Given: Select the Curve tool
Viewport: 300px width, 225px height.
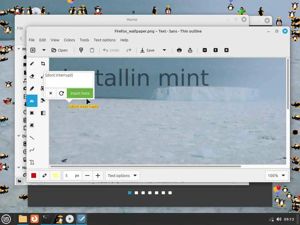Looking at the screenshot, I should (x=32, y=150).
